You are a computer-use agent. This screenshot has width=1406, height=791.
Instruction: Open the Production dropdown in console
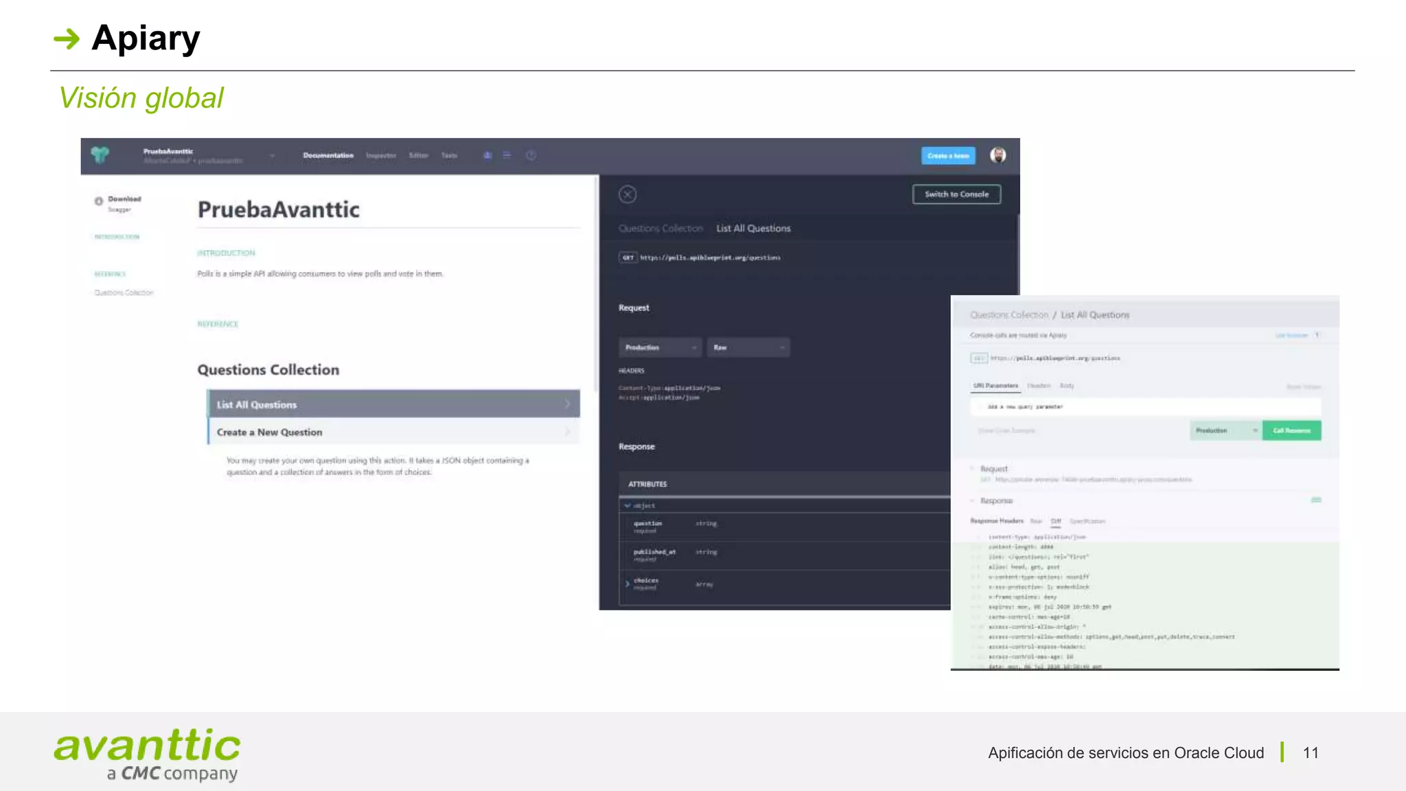pos(1226,431)
